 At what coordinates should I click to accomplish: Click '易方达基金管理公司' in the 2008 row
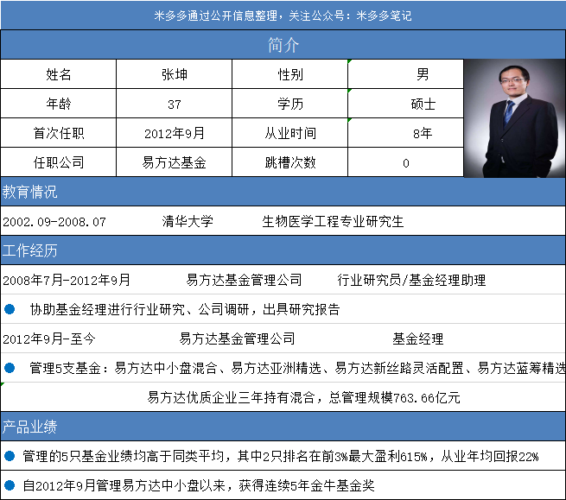[x=244, y=280]
